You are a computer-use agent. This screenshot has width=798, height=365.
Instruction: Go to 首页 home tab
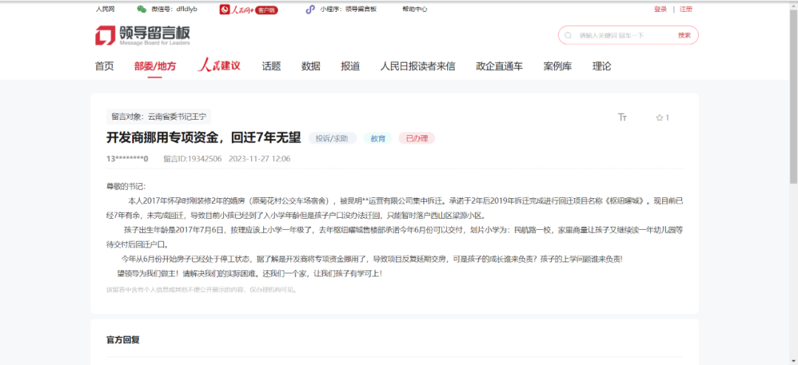104,66
